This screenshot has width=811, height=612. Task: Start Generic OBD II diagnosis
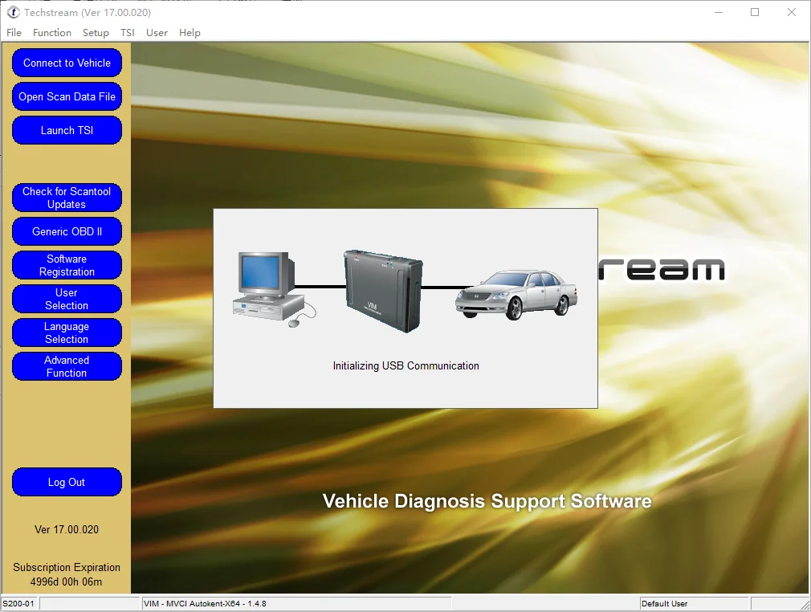(67, 231)
